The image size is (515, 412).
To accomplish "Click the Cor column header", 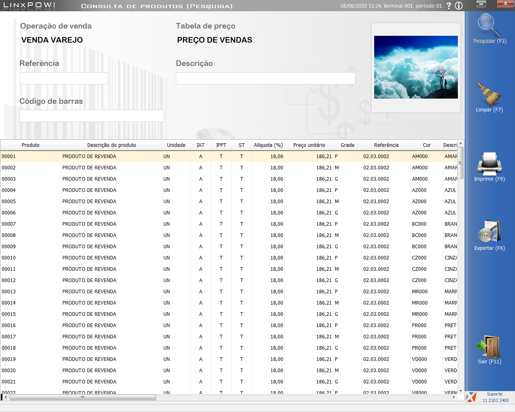I will (427, 145).
